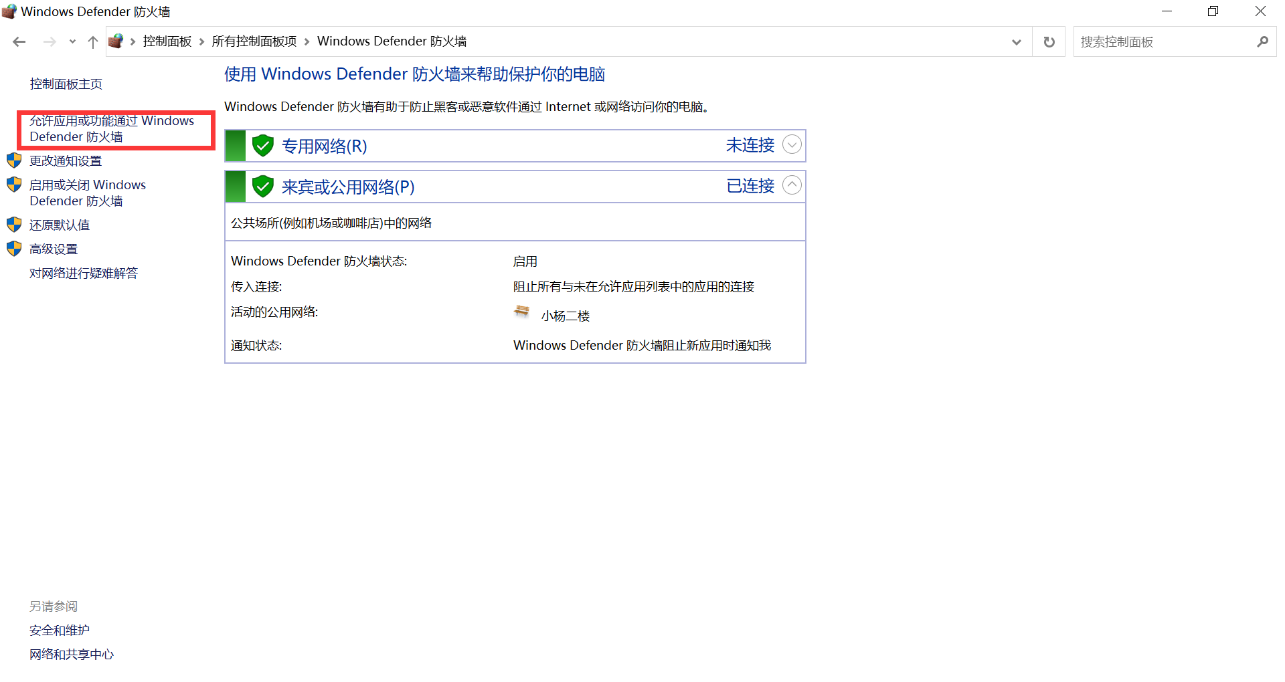This screenshot has width=1285, height=682.
Task: Click the 来宾或公用网络(P) heading
Action: pyautogui.click(x=348, y=187)
